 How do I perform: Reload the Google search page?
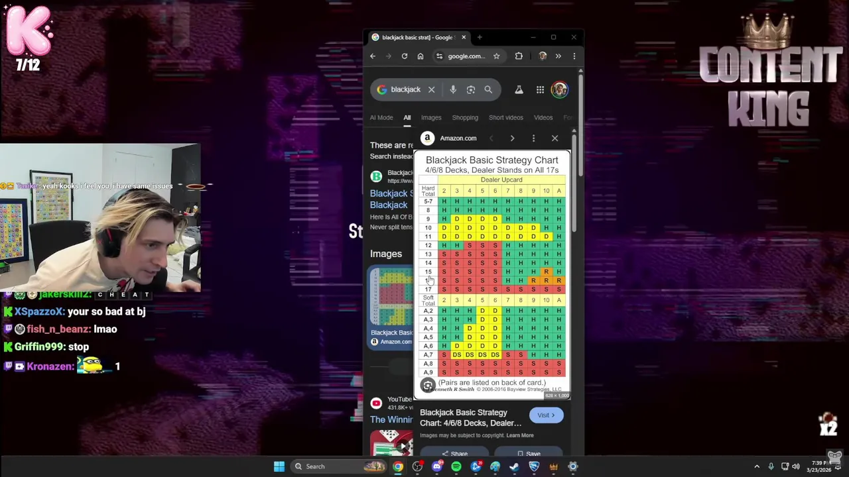pos(405,56)
